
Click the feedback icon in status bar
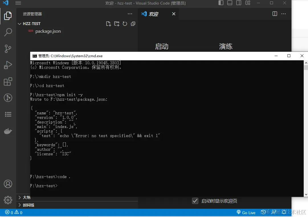[x=274, y=212]
